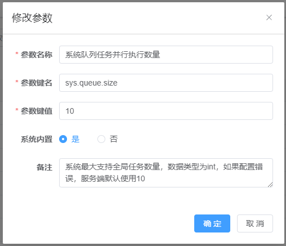Screen dimensions: 286x246
Task: Close the 修改参数 dialog with the X icon
Action: (269, 17)
